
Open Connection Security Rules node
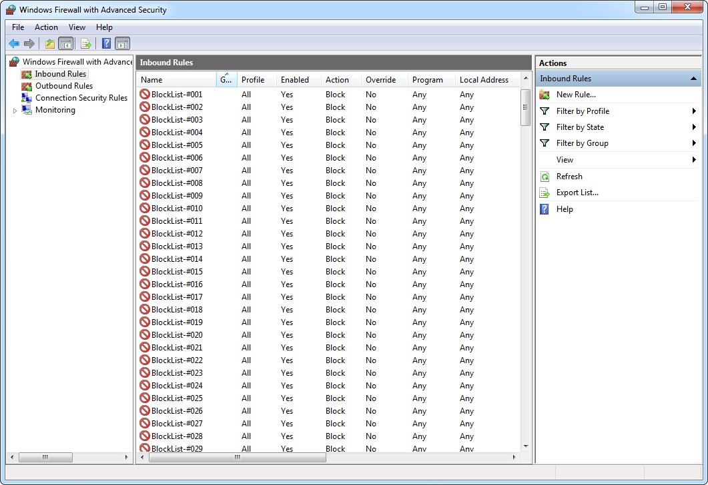click(81, 98)
